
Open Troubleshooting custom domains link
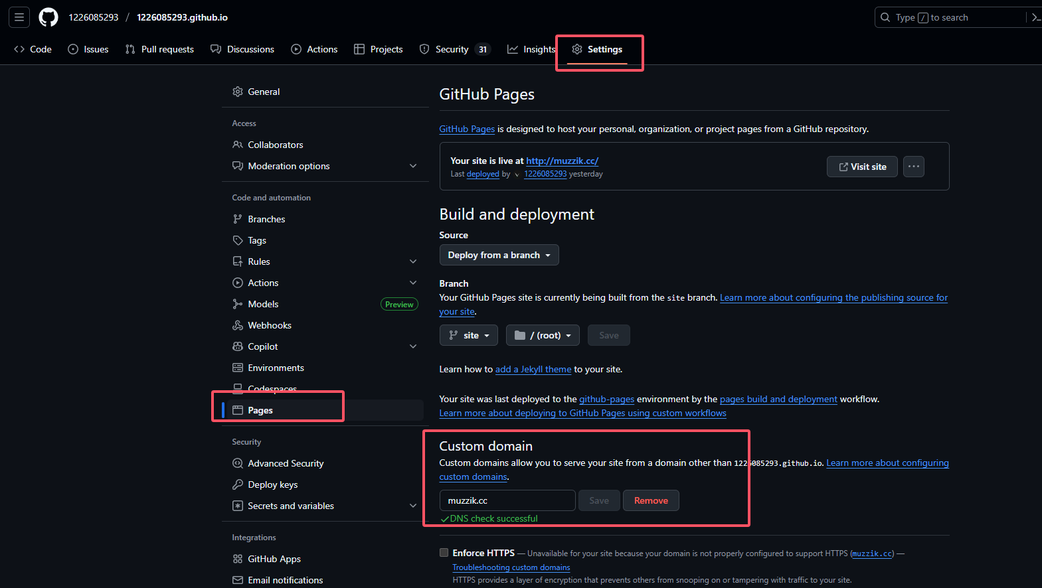(x=511, y=567)
